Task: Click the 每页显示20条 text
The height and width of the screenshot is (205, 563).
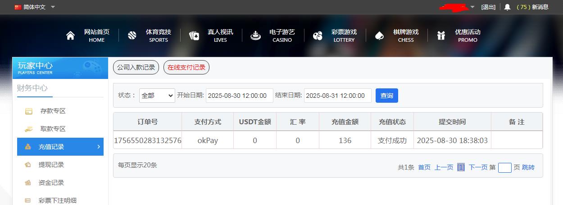Action: 137,165
